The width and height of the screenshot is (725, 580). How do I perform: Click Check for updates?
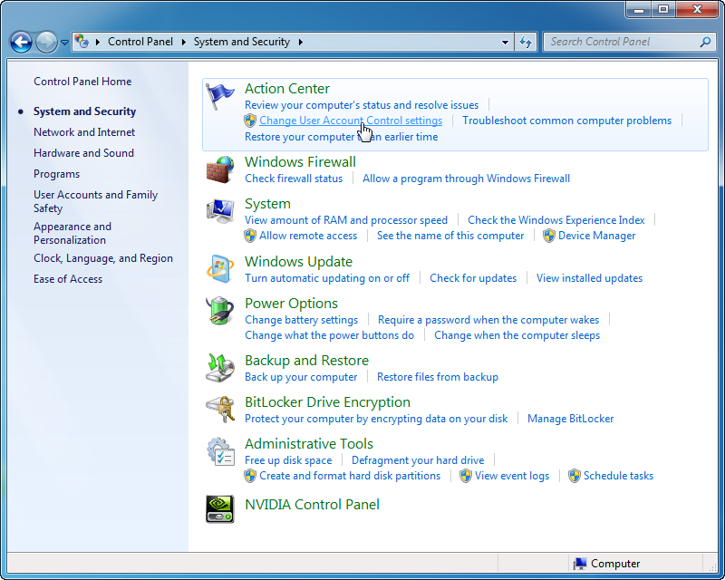(x=473, y=278)
